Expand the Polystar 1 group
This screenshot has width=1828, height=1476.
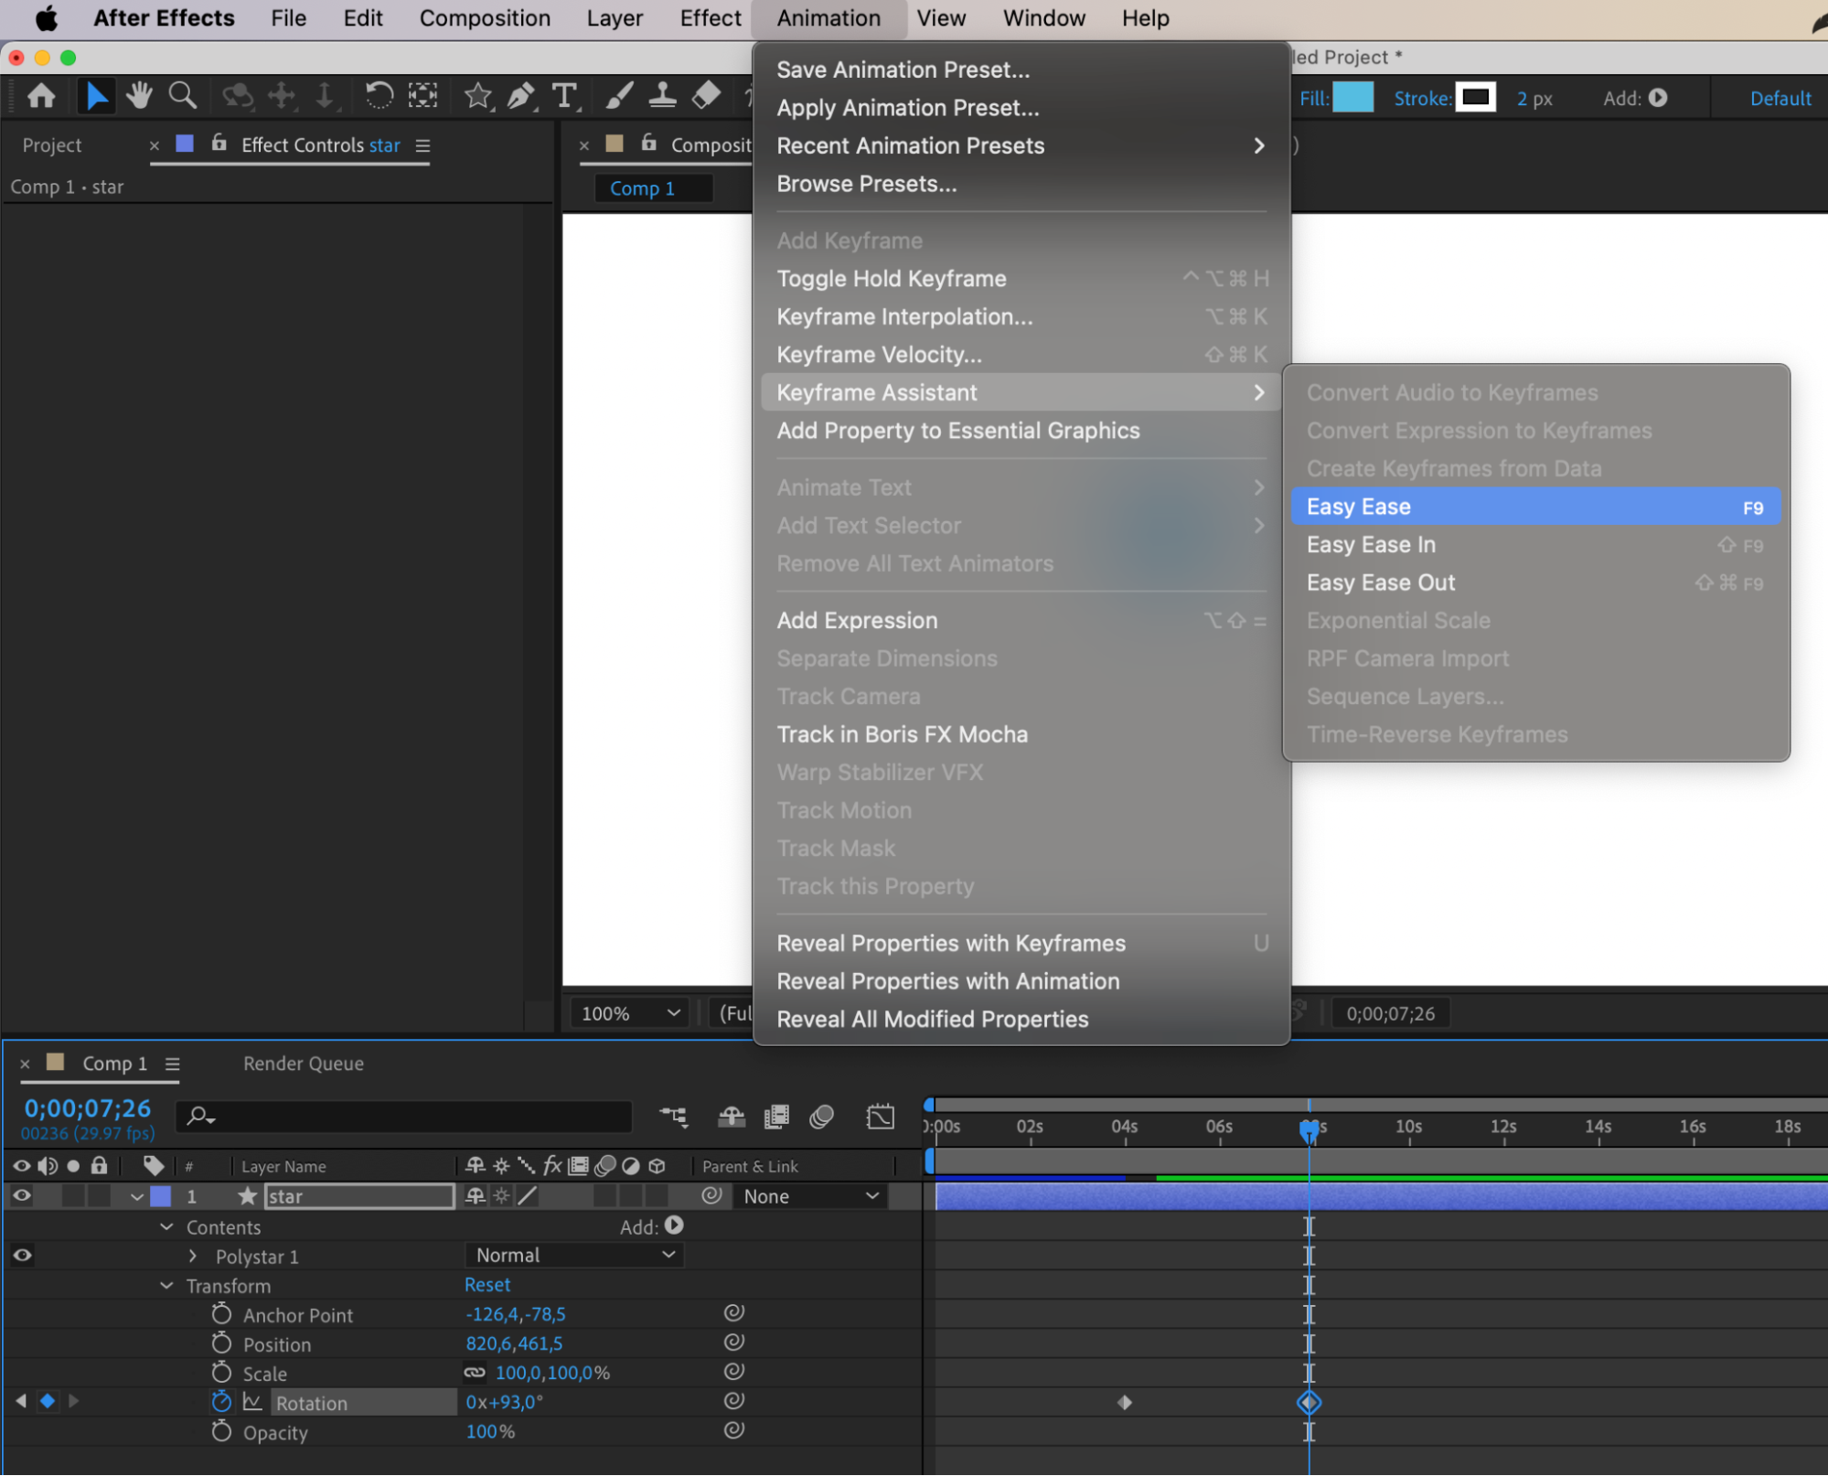click(193, 1257)
